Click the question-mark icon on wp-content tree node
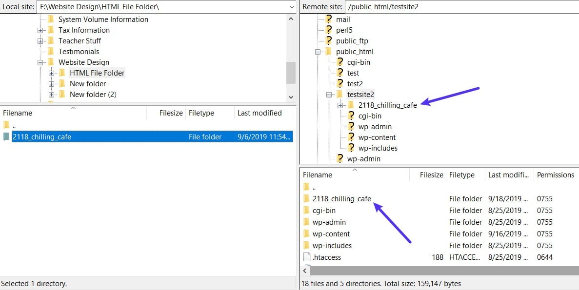The width and height of the screenshot is (579, 290). pos(351,137)
